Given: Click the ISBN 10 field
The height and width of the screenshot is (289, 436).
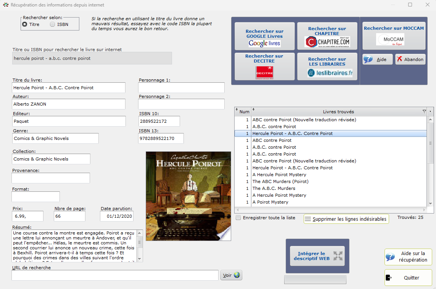Looking at the screenshot, I should 159,121.
